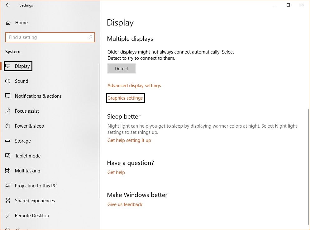Click the Display monitor icon
Image resolution: width=310 pixels, height=230 pixels.
[x=8, y=66]
